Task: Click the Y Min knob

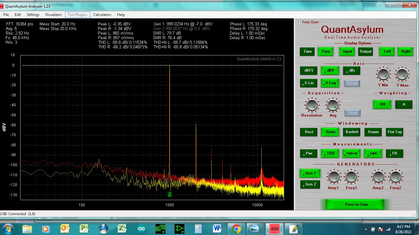Action: click(383, 74)
